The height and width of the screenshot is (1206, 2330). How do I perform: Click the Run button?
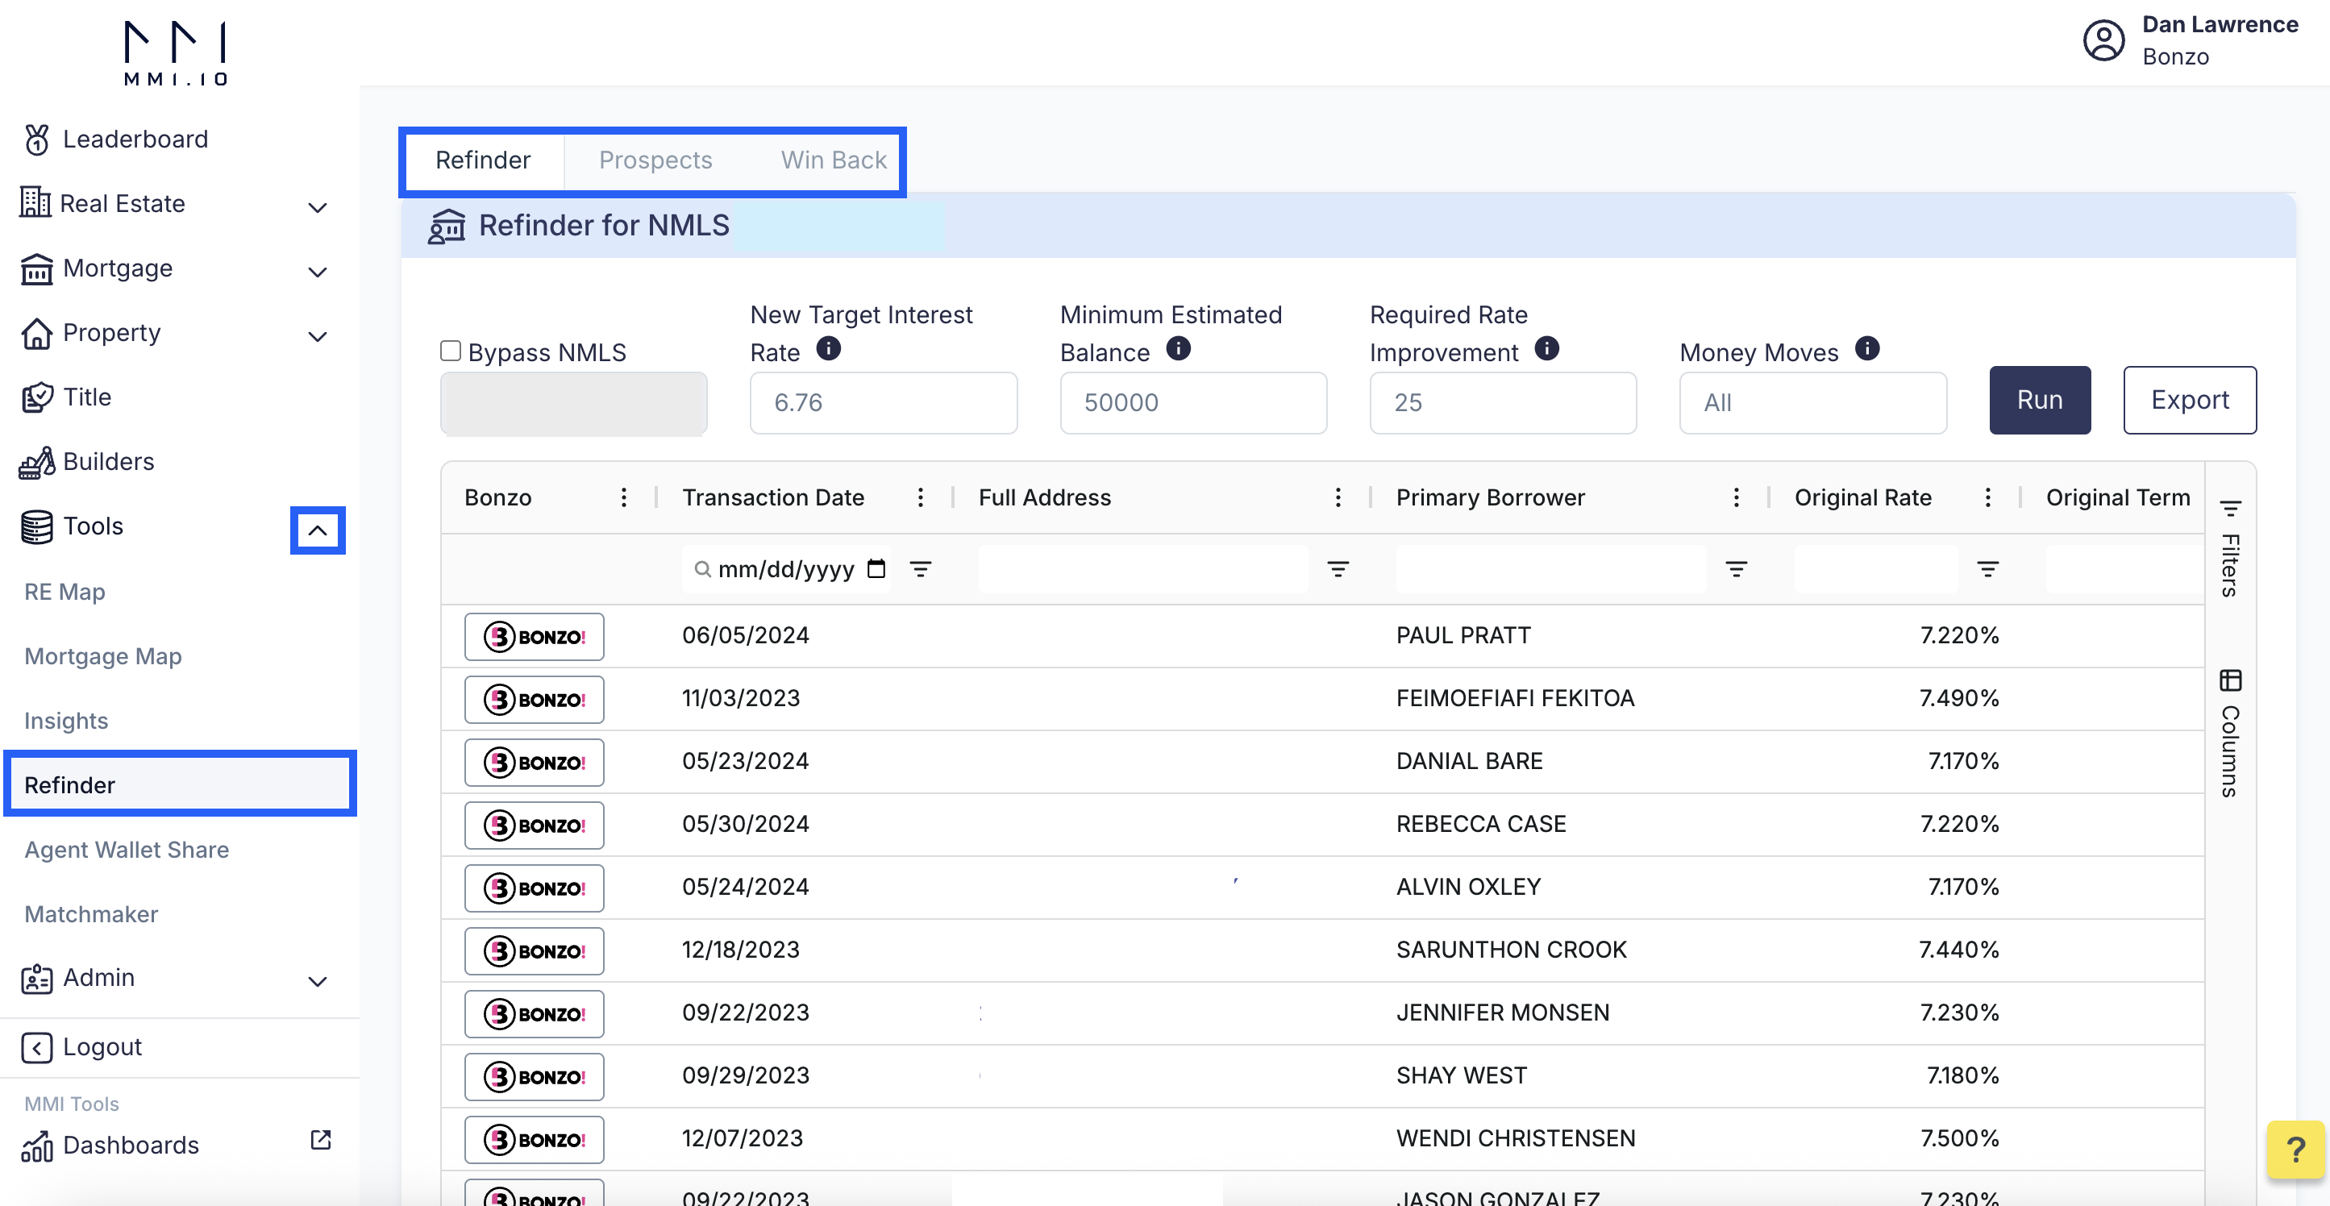[2040, 400]
